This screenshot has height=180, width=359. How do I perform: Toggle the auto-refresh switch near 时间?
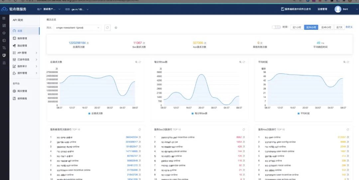tap(276, 27)
